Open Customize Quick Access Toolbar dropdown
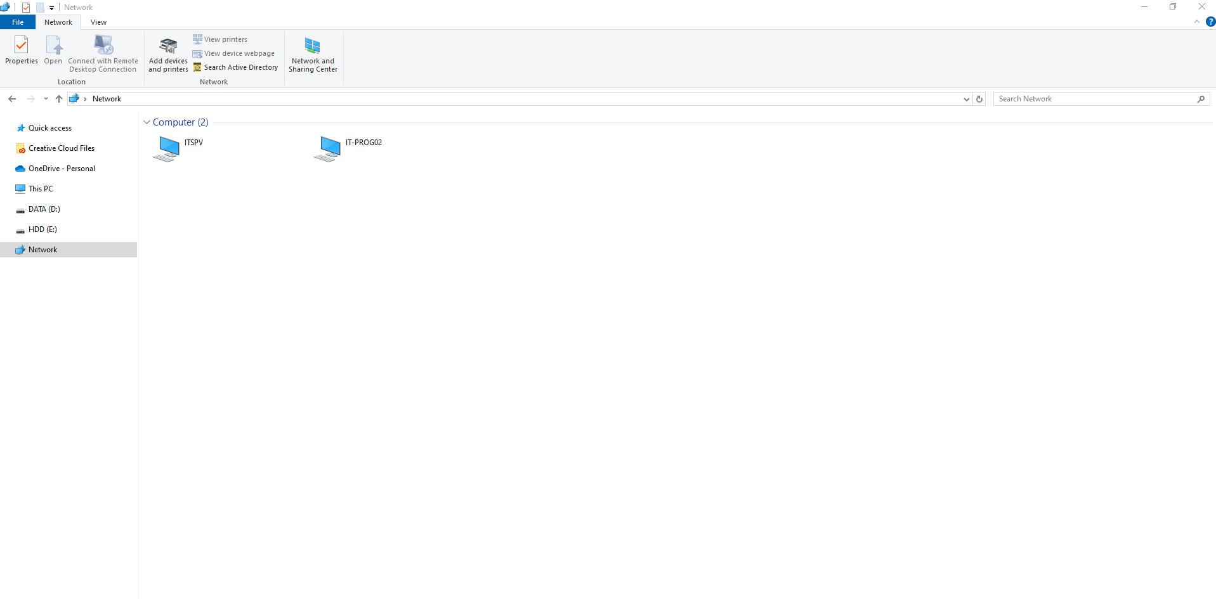Viewport: 1216px width, 599px height. pos(51,8)
